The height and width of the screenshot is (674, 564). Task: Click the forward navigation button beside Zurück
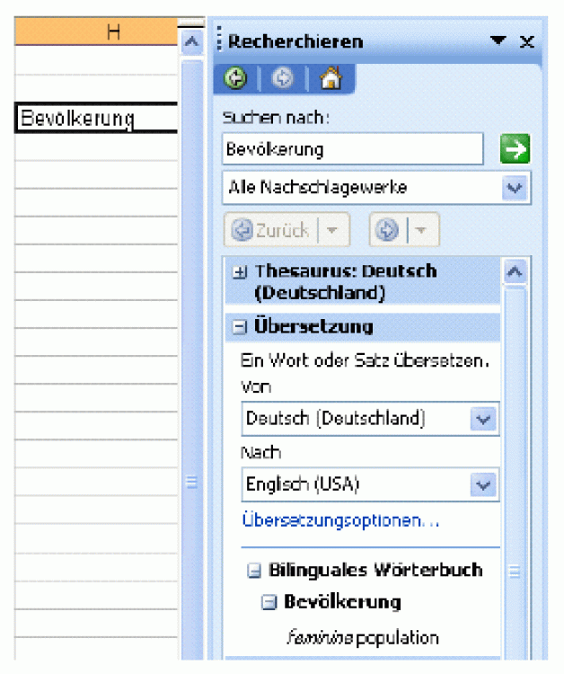(387, 230)
